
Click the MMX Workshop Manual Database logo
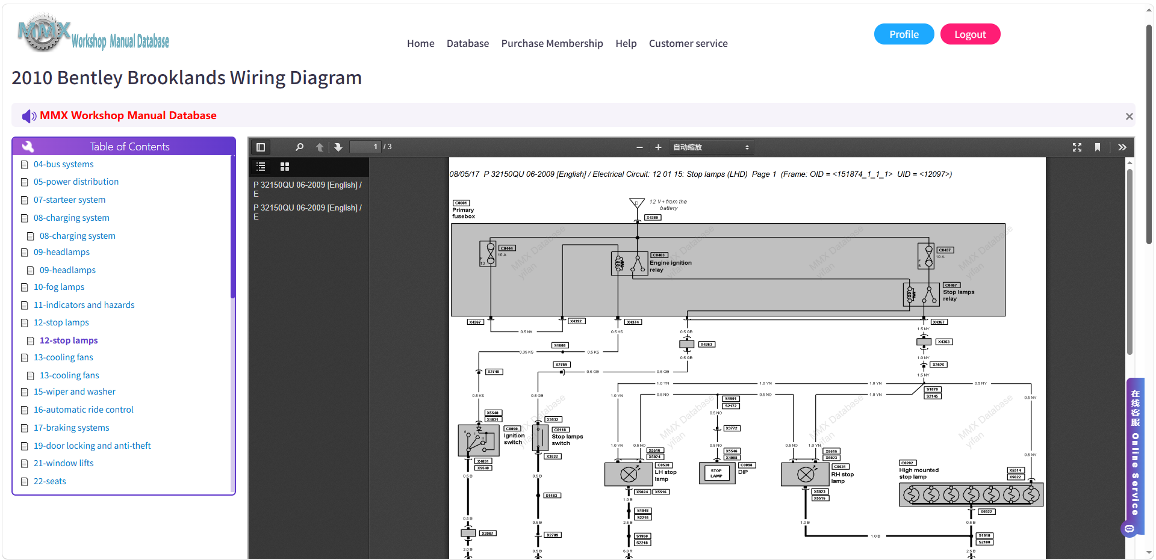pos(93,34)
